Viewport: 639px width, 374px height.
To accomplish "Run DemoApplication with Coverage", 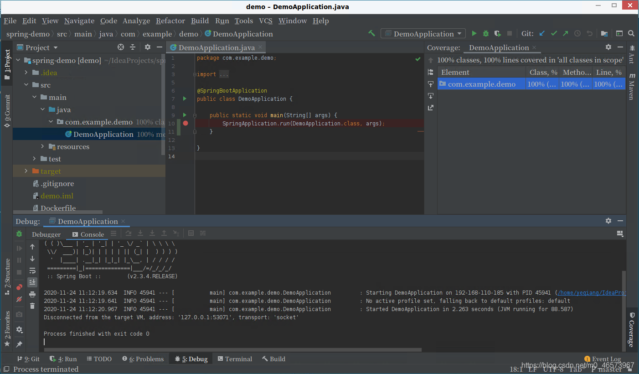I will [x=498, y=33].
